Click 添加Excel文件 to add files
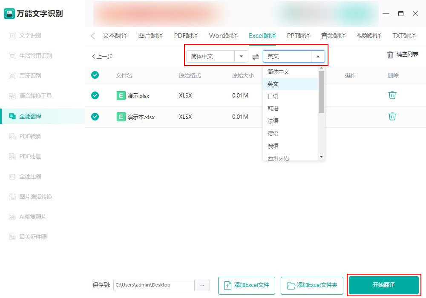Viewport: 426px width, 298px height. [x=246, y=286]
